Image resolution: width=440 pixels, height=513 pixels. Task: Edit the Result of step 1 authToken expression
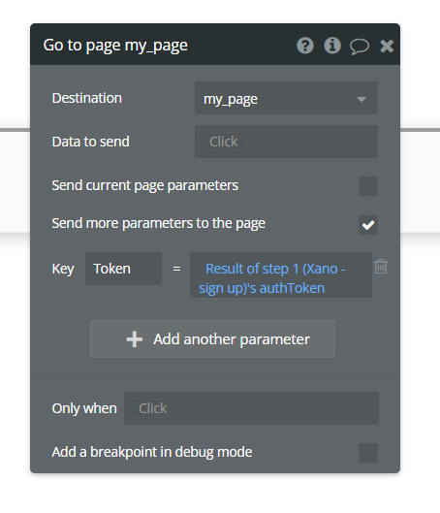coord(281,274)
